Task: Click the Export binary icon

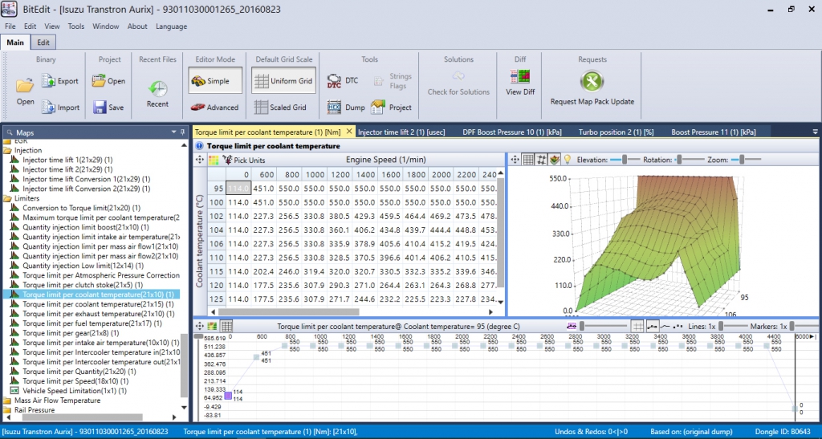Action: (48, 81)
